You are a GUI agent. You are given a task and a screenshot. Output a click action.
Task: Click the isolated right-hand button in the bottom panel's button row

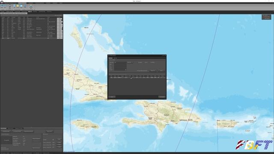pyautogui.click(x=49, y=131)
